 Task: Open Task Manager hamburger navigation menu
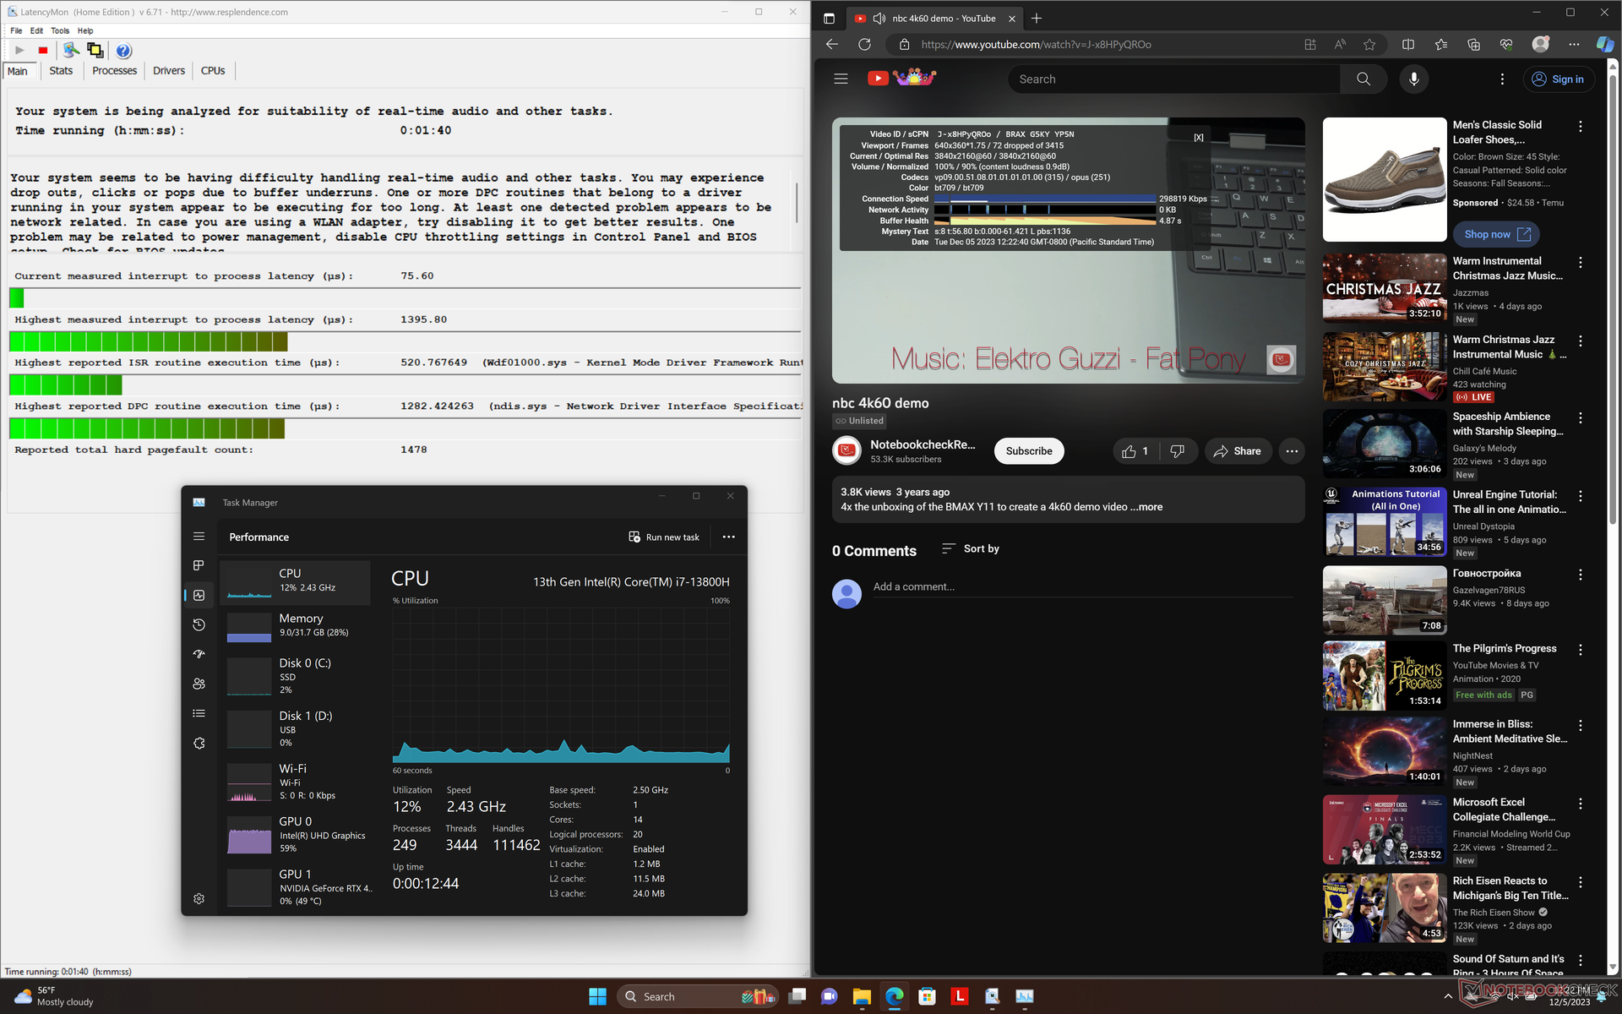[199, 537]
